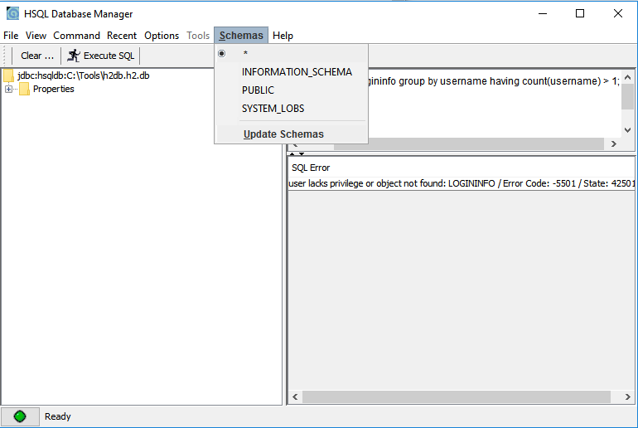638x428 pixels.
Task: Click the jdbc:hsqldb:C:\Tools\h2db.h2.db tree root
Action: click(84, 75)
